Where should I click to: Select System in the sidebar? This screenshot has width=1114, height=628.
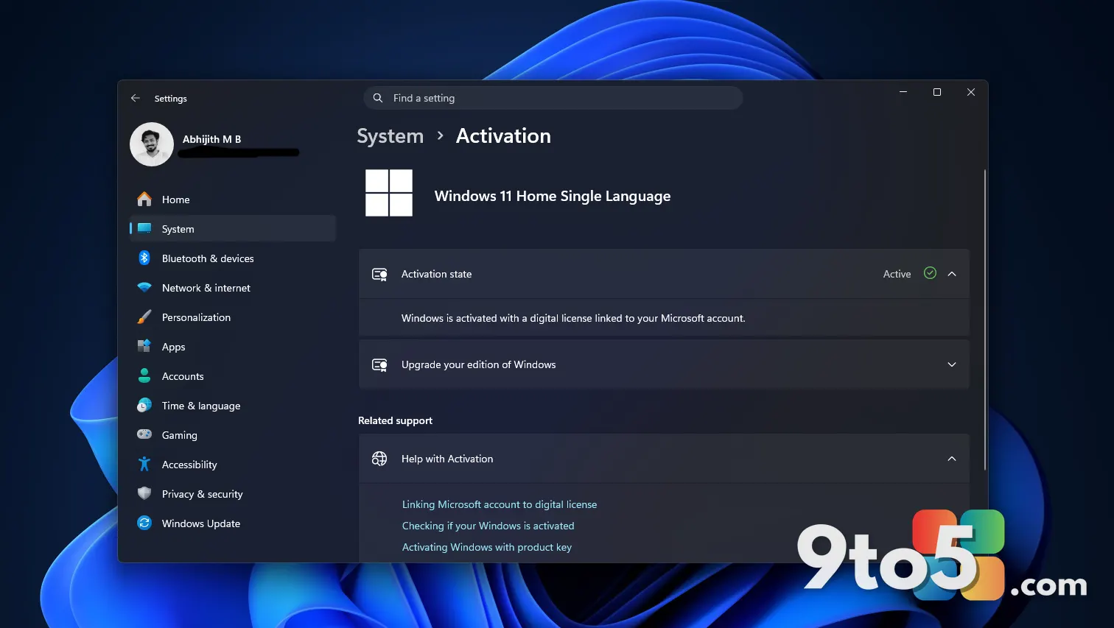click(233, 229)
